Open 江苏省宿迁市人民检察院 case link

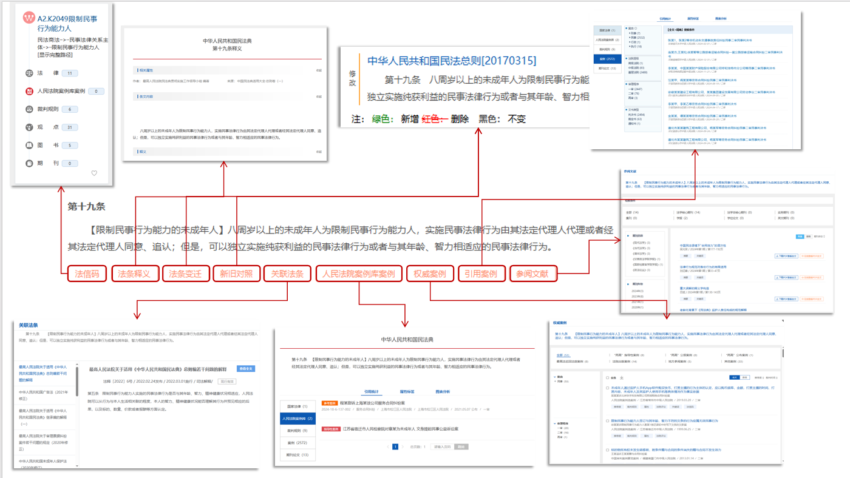click(401, 429)
